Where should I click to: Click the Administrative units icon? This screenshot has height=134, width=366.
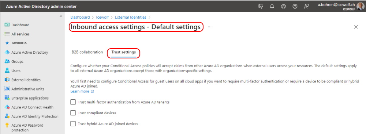click(7, 89)
